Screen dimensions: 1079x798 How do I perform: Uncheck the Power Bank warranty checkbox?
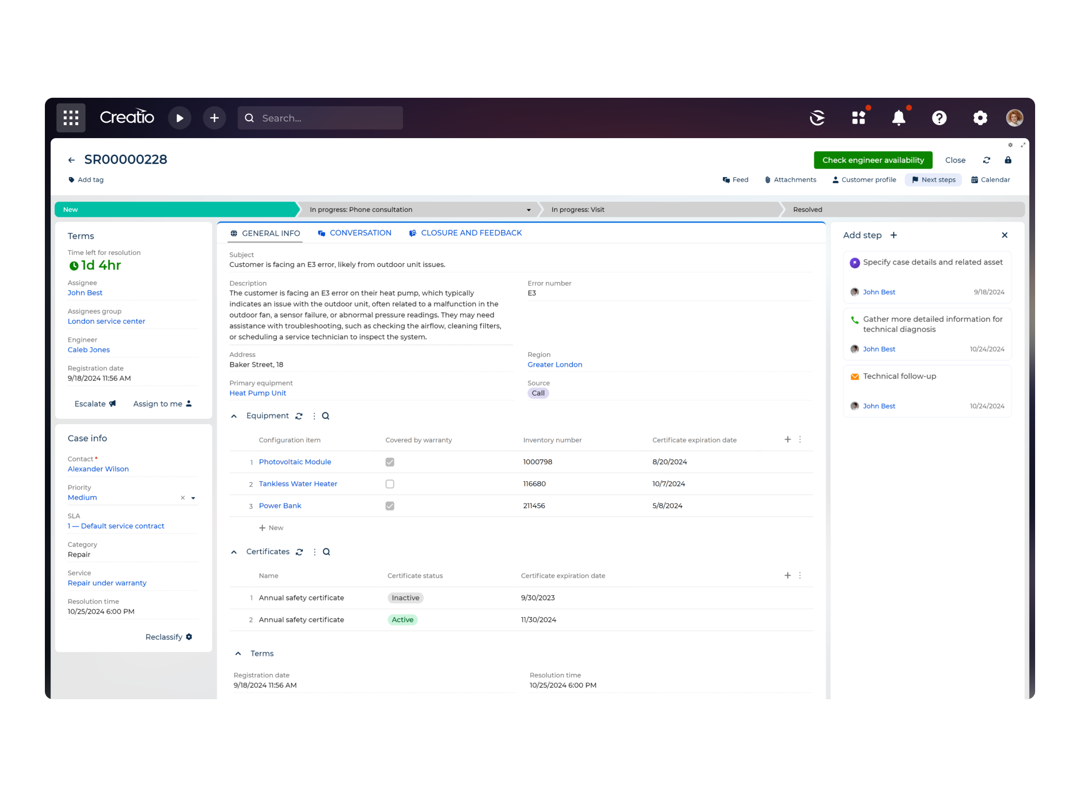pyautogui.click(x=389, y=505)
